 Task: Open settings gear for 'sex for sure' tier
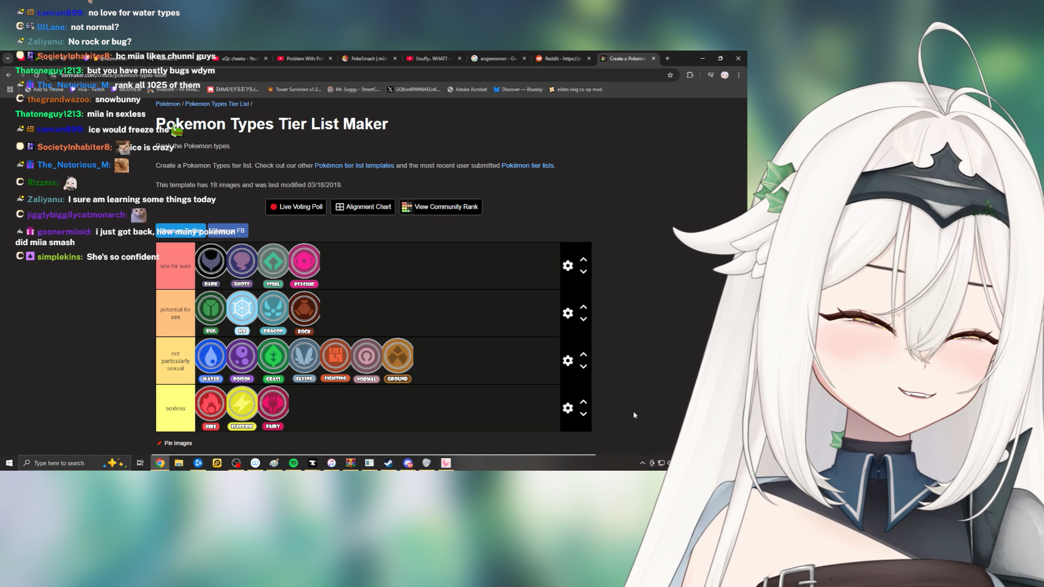(x=568, y=266)
